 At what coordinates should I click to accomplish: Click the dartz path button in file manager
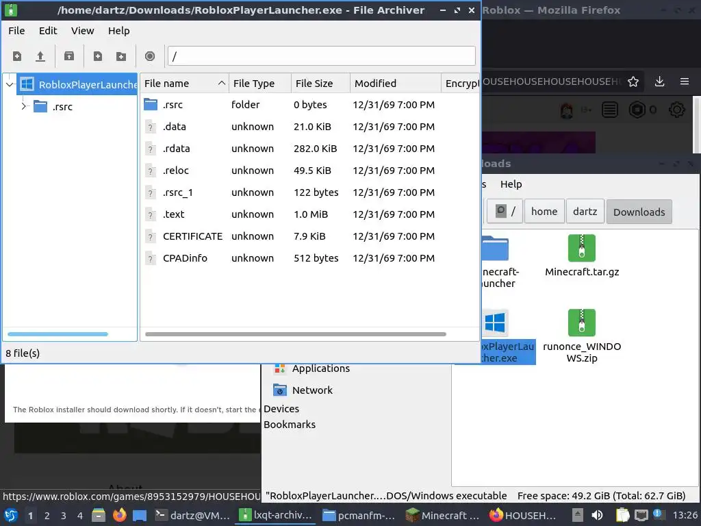point(585,212)
